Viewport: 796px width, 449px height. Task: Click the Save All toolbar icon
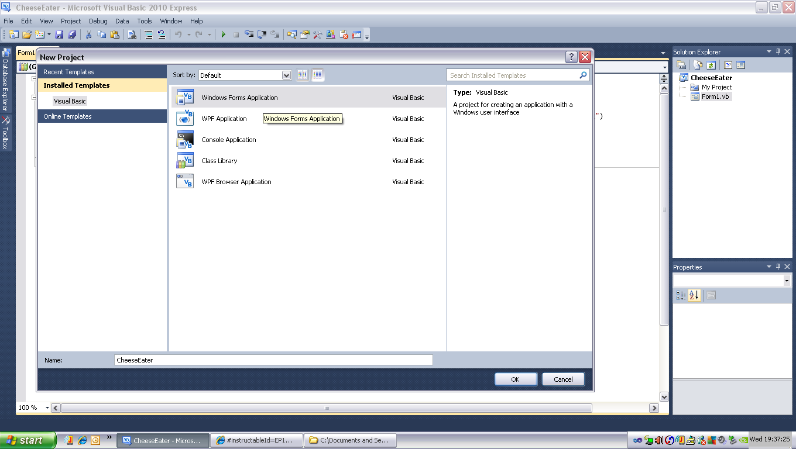72,35
